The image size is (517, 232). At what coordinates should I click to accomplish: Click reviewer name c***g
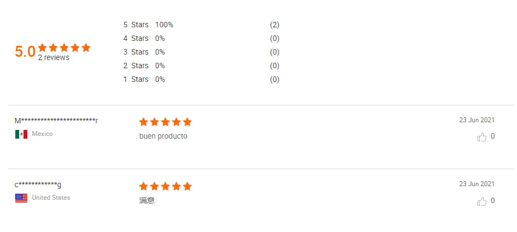click(38, 185)
